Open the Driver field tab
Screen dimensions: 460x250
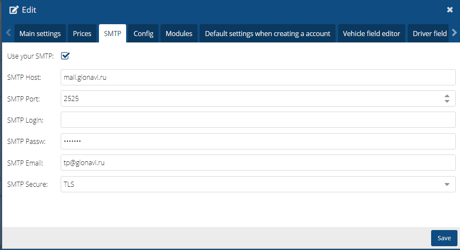click(x=429, y=34)
